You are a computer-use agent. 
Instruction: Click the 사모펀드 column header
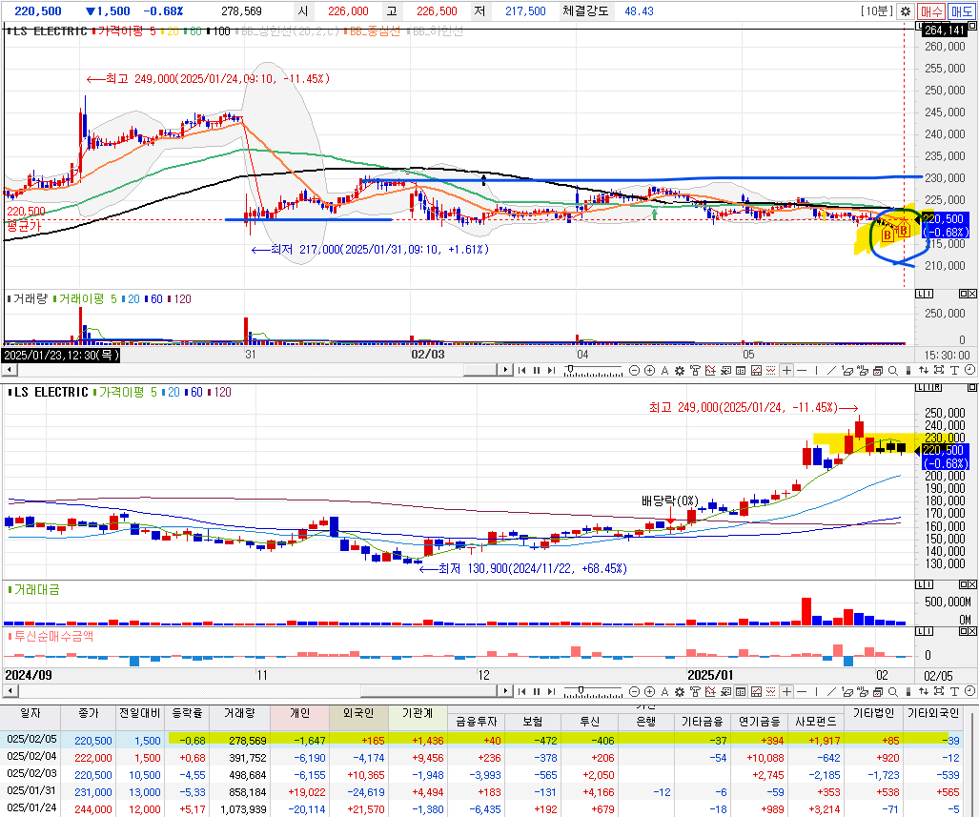(815, 722)
